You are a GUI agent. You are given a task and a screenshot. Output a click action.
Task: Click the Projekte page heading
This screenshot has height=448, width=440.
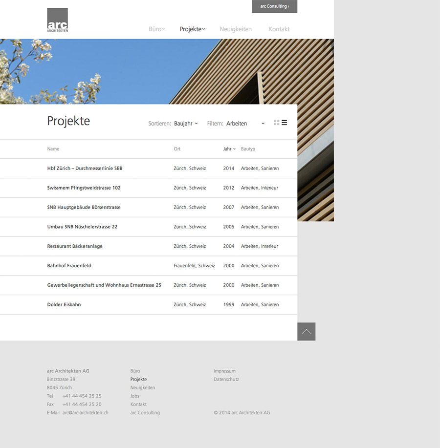coord(68,121)
